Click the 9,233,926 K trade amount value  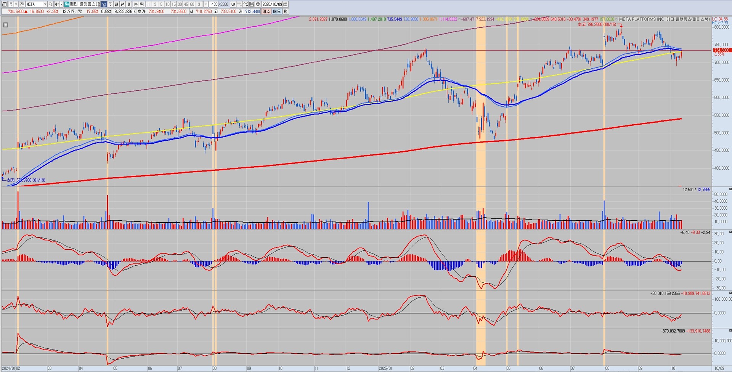tap(125, 11)
